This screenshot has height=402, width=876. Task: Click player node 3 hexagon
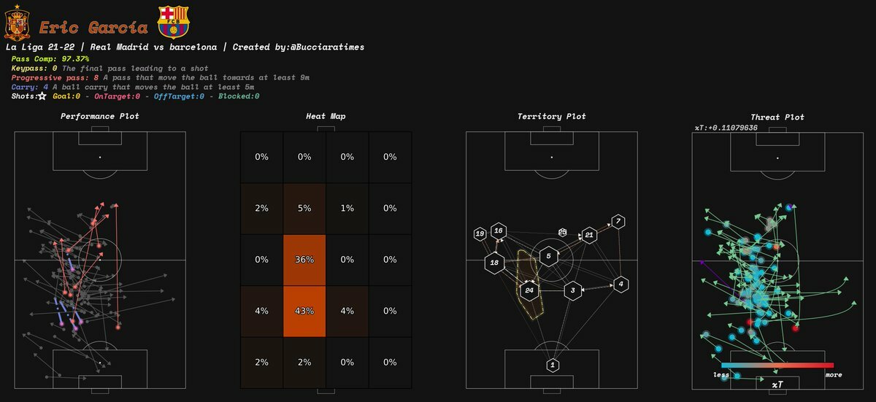(573, 290)
